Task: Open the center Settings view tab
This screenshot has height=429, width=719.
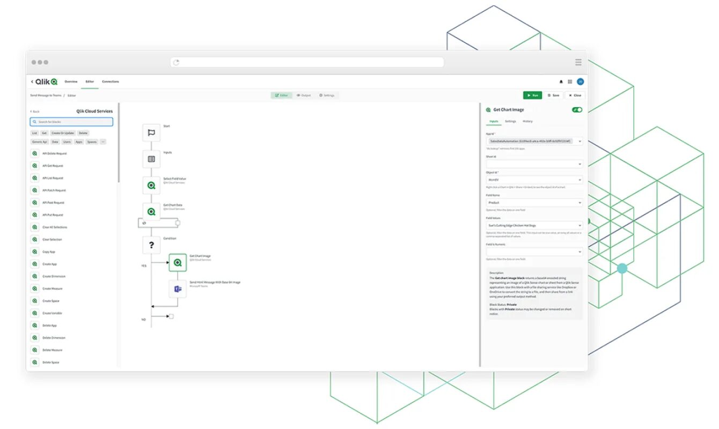Action: pyautogui.click(x=327, y=95)
